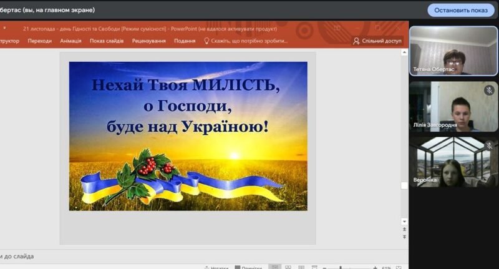Click muted microphone icon on Вероніка's tile
This screenshot has height=269, width=499.
(x=489, y=146)
